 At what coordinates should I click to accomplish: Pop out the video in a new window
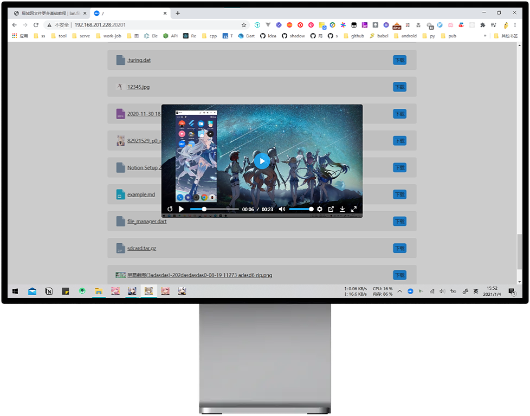point(331,209)
